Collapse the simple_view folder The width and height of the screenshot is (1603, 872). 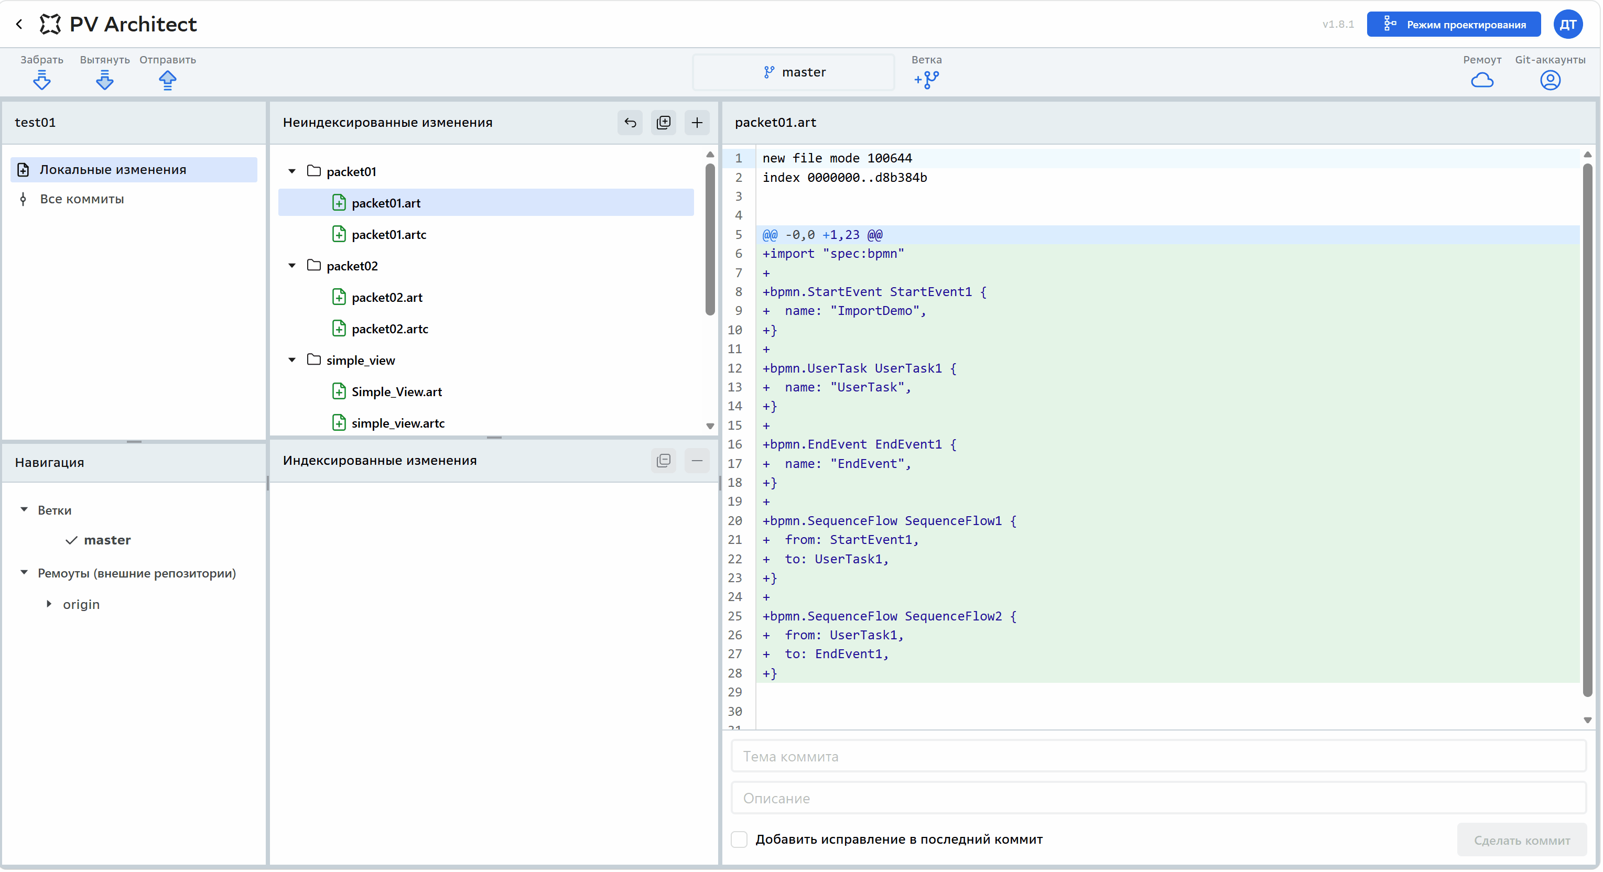pos(291,360)
